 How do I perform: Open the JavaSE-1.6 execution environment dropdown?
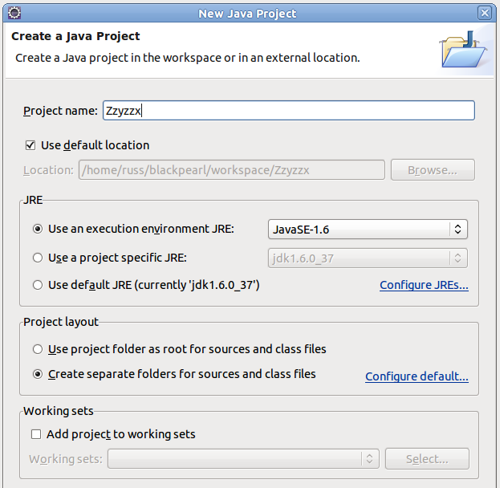[x=368, y=230]
